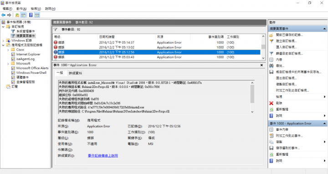The height and width of the screenshot is (174, 328).
Task: Open the 事件記錄檔線上說明 link
Action: 102,156
